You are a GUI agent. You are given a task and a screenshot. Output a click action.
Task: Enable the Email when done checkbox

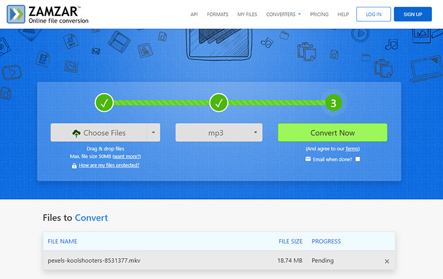(x=357, y=159)
